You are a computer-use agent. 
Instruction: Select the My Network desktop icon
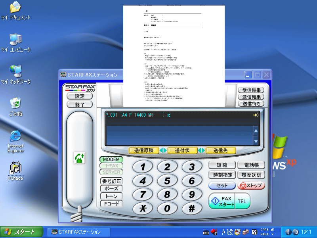tap(15, 75)
